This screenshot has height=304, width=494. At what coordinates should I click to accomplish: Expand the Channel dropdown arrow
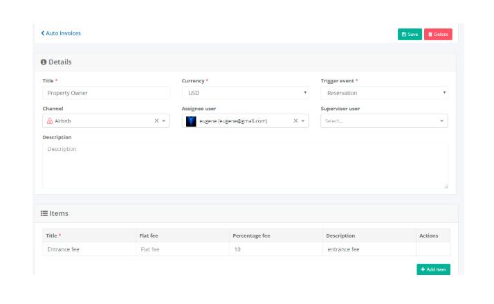(x=164, y=120)
